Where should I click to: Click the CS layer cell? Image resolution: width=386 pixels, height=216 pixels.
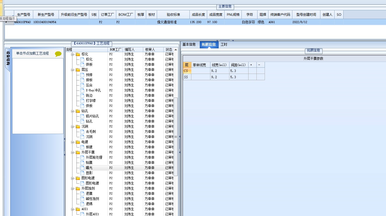pyautogui.click(x=187, y=71)
